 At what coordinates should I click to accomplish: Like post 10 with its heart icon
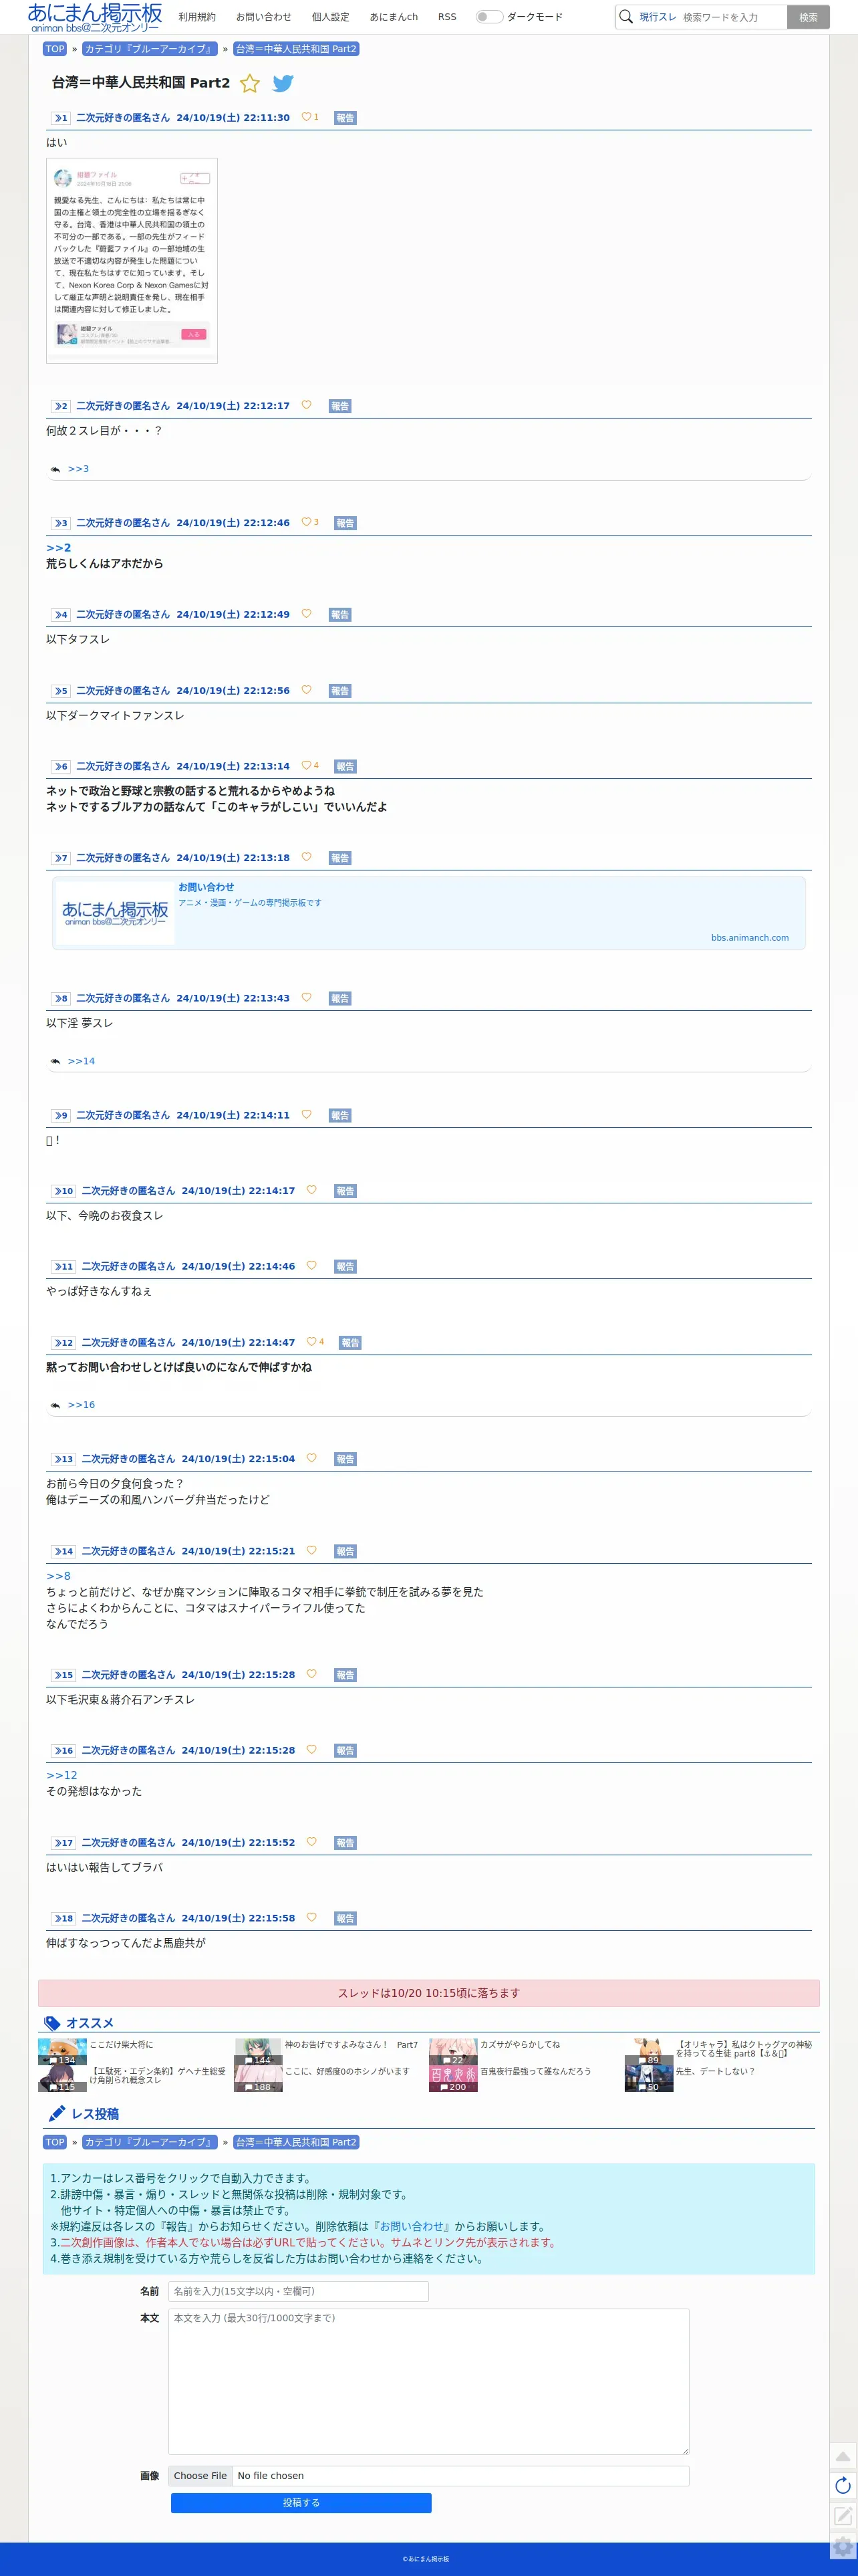pos(311,1190)
